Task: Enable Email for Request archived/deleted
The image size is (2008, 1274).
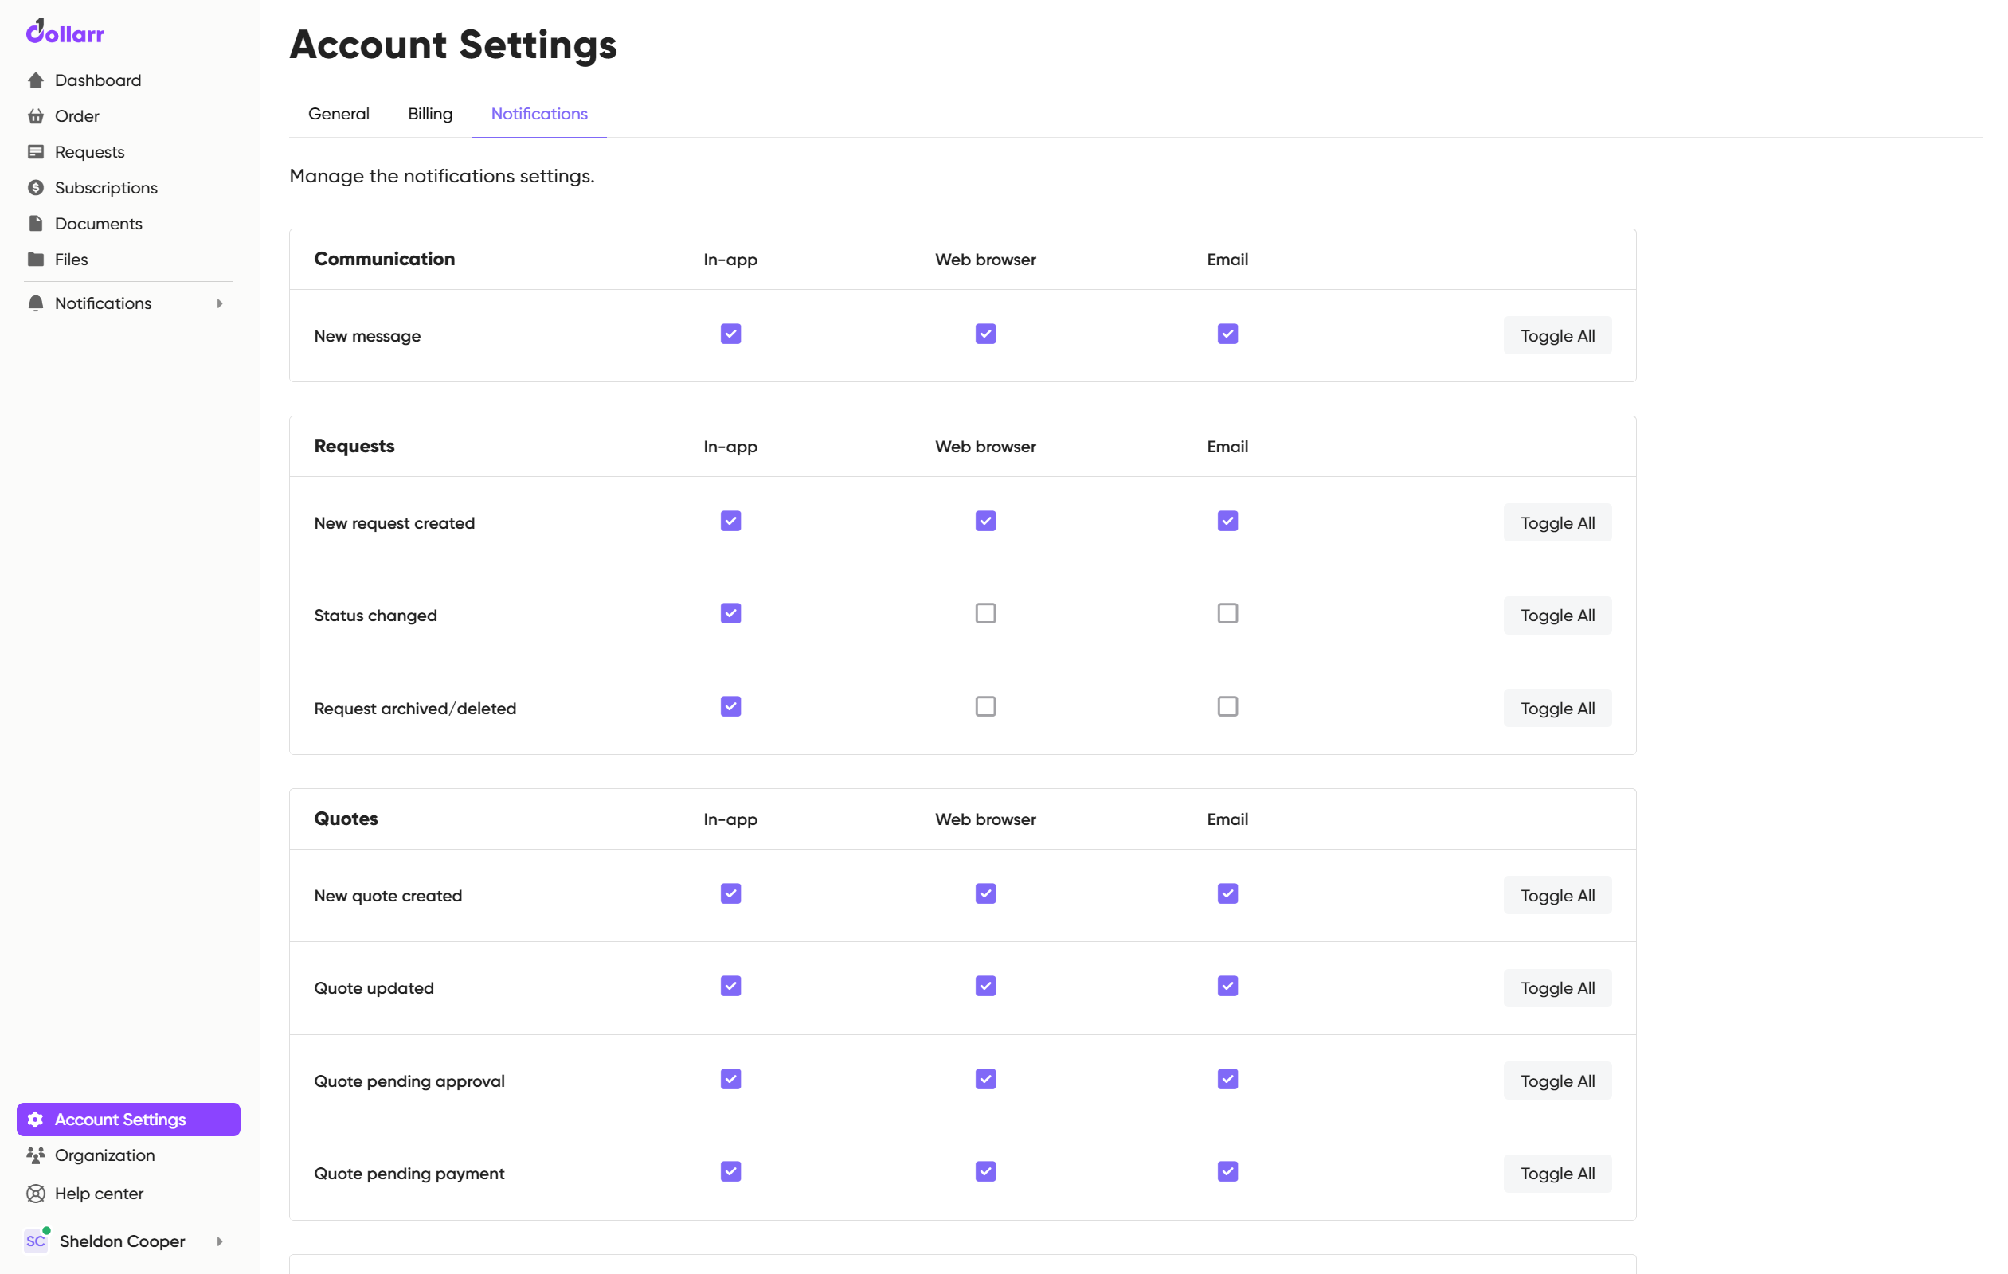Action: [x=1227, y=707]
